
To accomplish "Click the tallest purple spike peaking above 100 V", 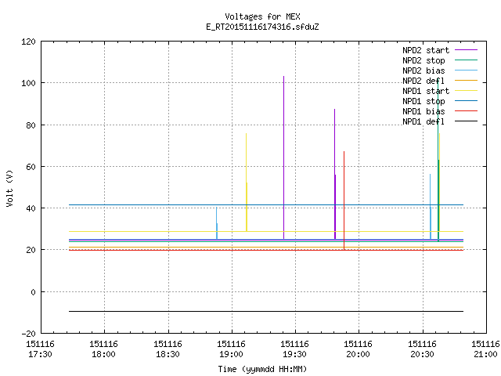I will tap(283, 157).
